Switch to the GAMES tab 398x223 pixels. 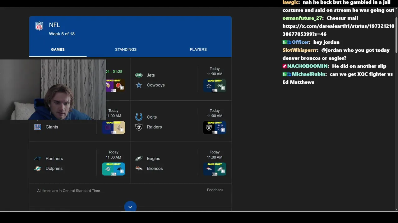58,50
